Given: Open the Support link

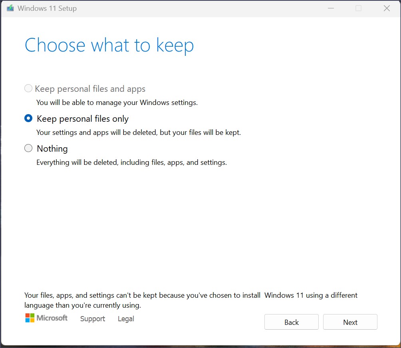Looking at the screenshot, I should (x=93, y=318).
